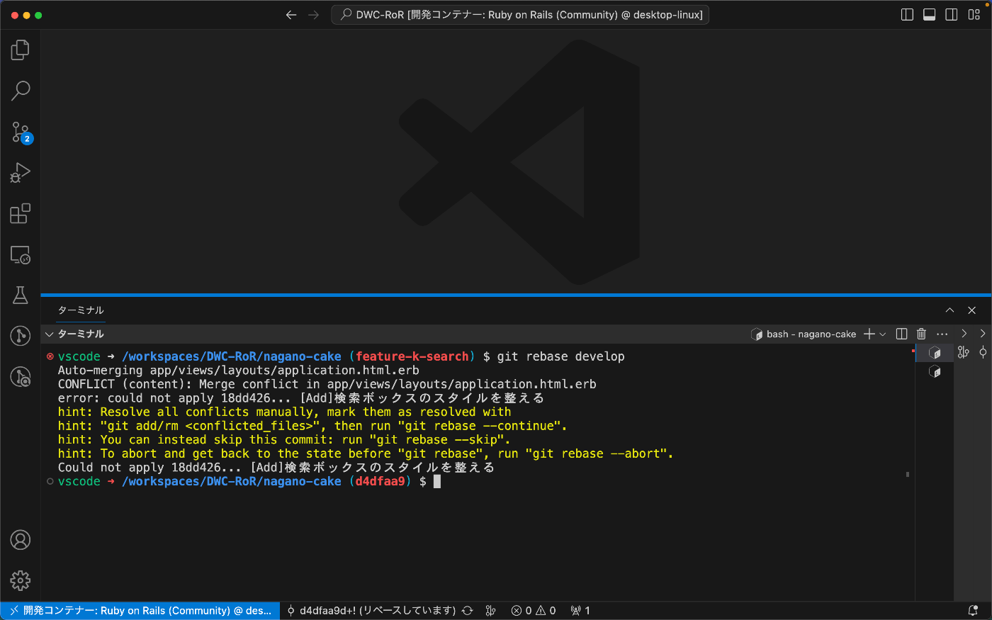
Task: Go back with the left arrow
Action: 291,15
